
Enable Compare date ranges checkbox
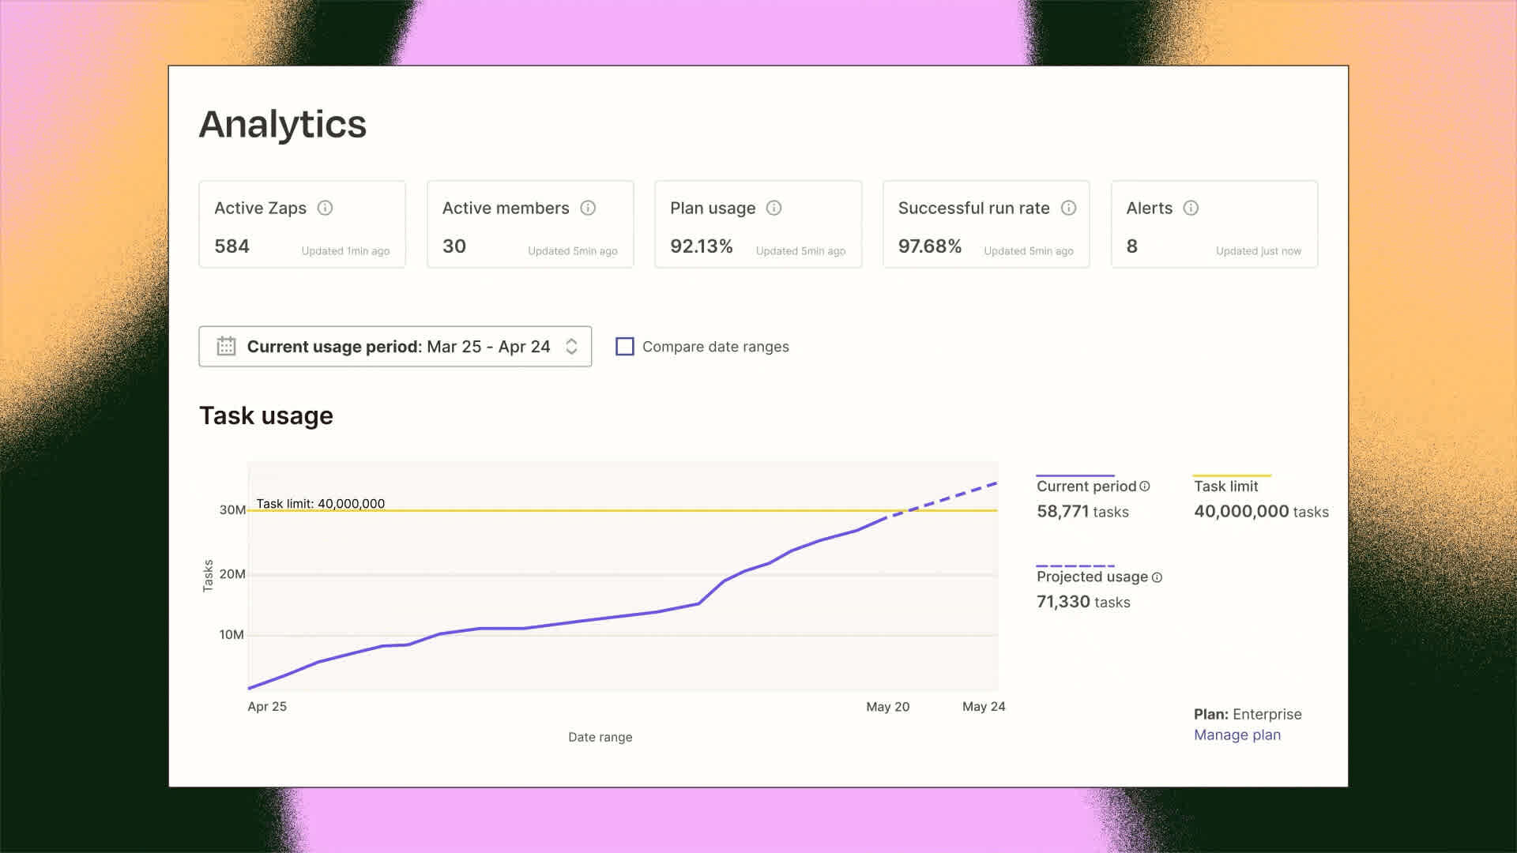tap(625, 347)
